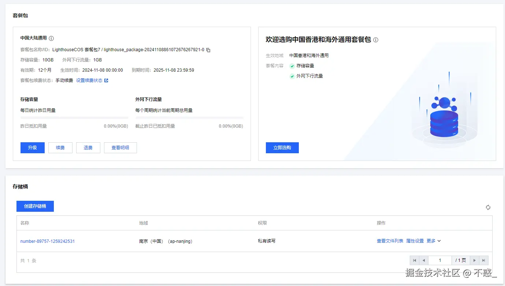Click the info icon next to 欢迎选购中国香港和海外通用套餐包
Screen dimensions: 505x286
click(375, 40)
